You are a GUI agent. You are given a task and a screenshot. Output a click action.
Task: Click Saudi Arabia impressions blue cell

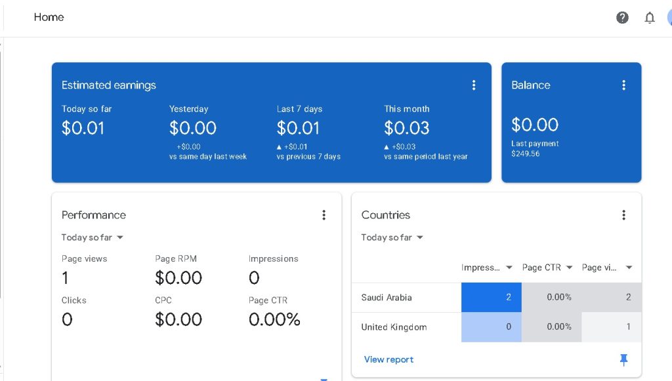492,298
